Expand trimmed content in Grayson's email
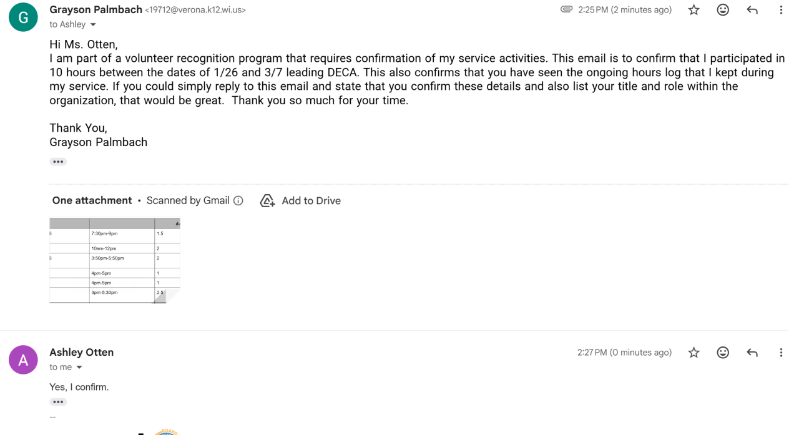This screenshot has height=435, width=799. coord(58,162)
